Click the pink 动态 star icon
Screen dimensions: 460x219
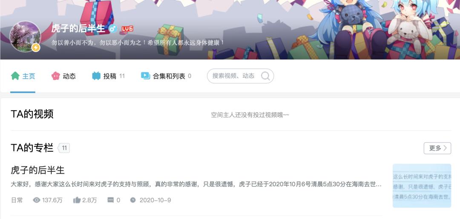click(56, 76)
